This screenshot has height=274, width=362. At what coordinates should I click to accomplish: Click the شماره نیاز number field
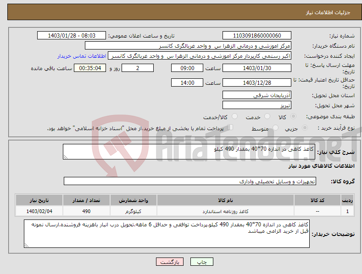[257, 36]
